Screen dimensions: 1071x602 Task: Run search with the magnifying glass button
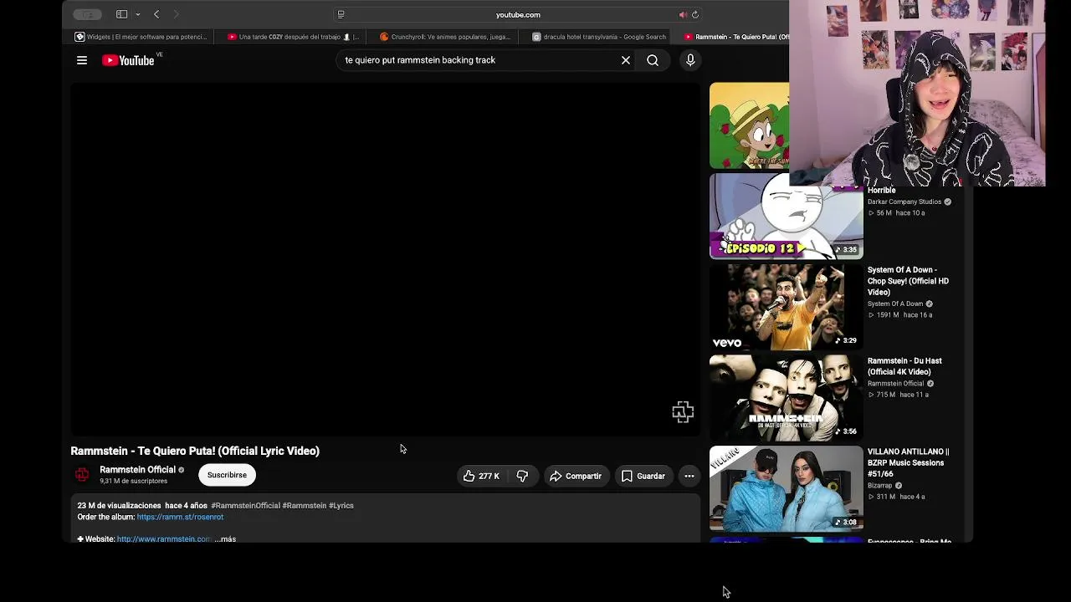(653, 60)
